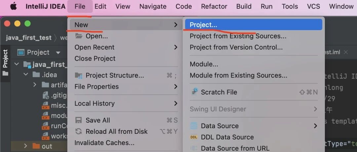This screenshot has width=357, height=152.
Task: Open the Project view dropdown arrow
Action: click(x=58, y=53)
